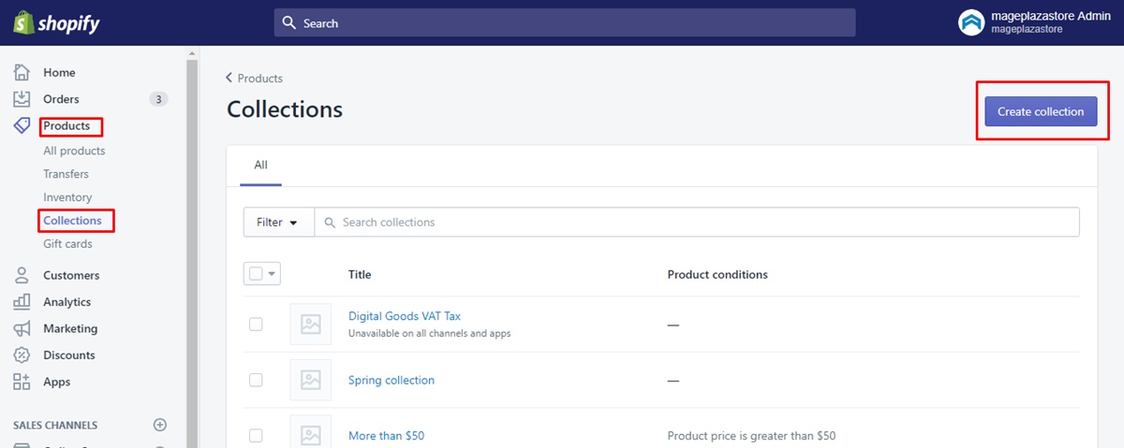
Task: Click the Apps grid icon
Action: [x=22, y=382]
